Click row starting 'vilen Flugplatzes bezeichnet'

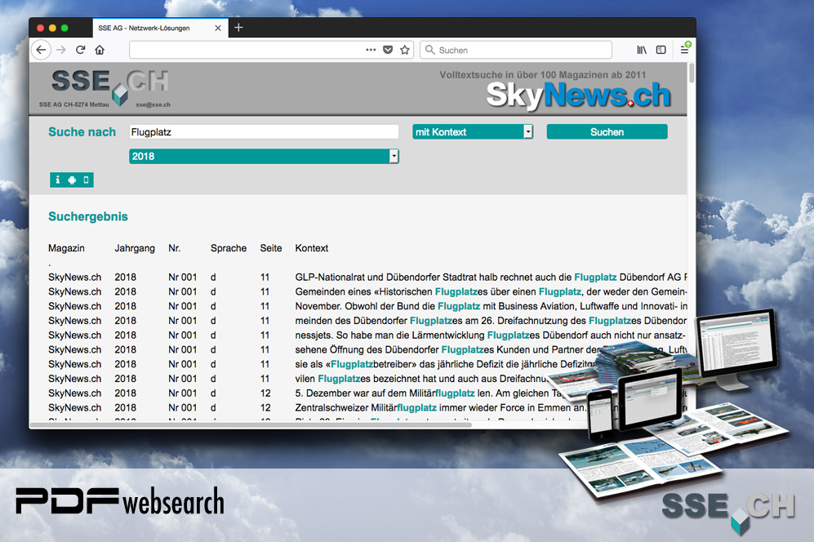pyautogui.click(x=299, y=379)
